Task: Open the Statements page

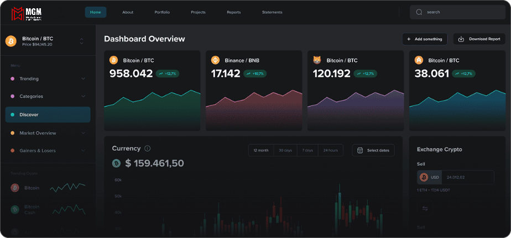Action: click(x=272, y=12)
